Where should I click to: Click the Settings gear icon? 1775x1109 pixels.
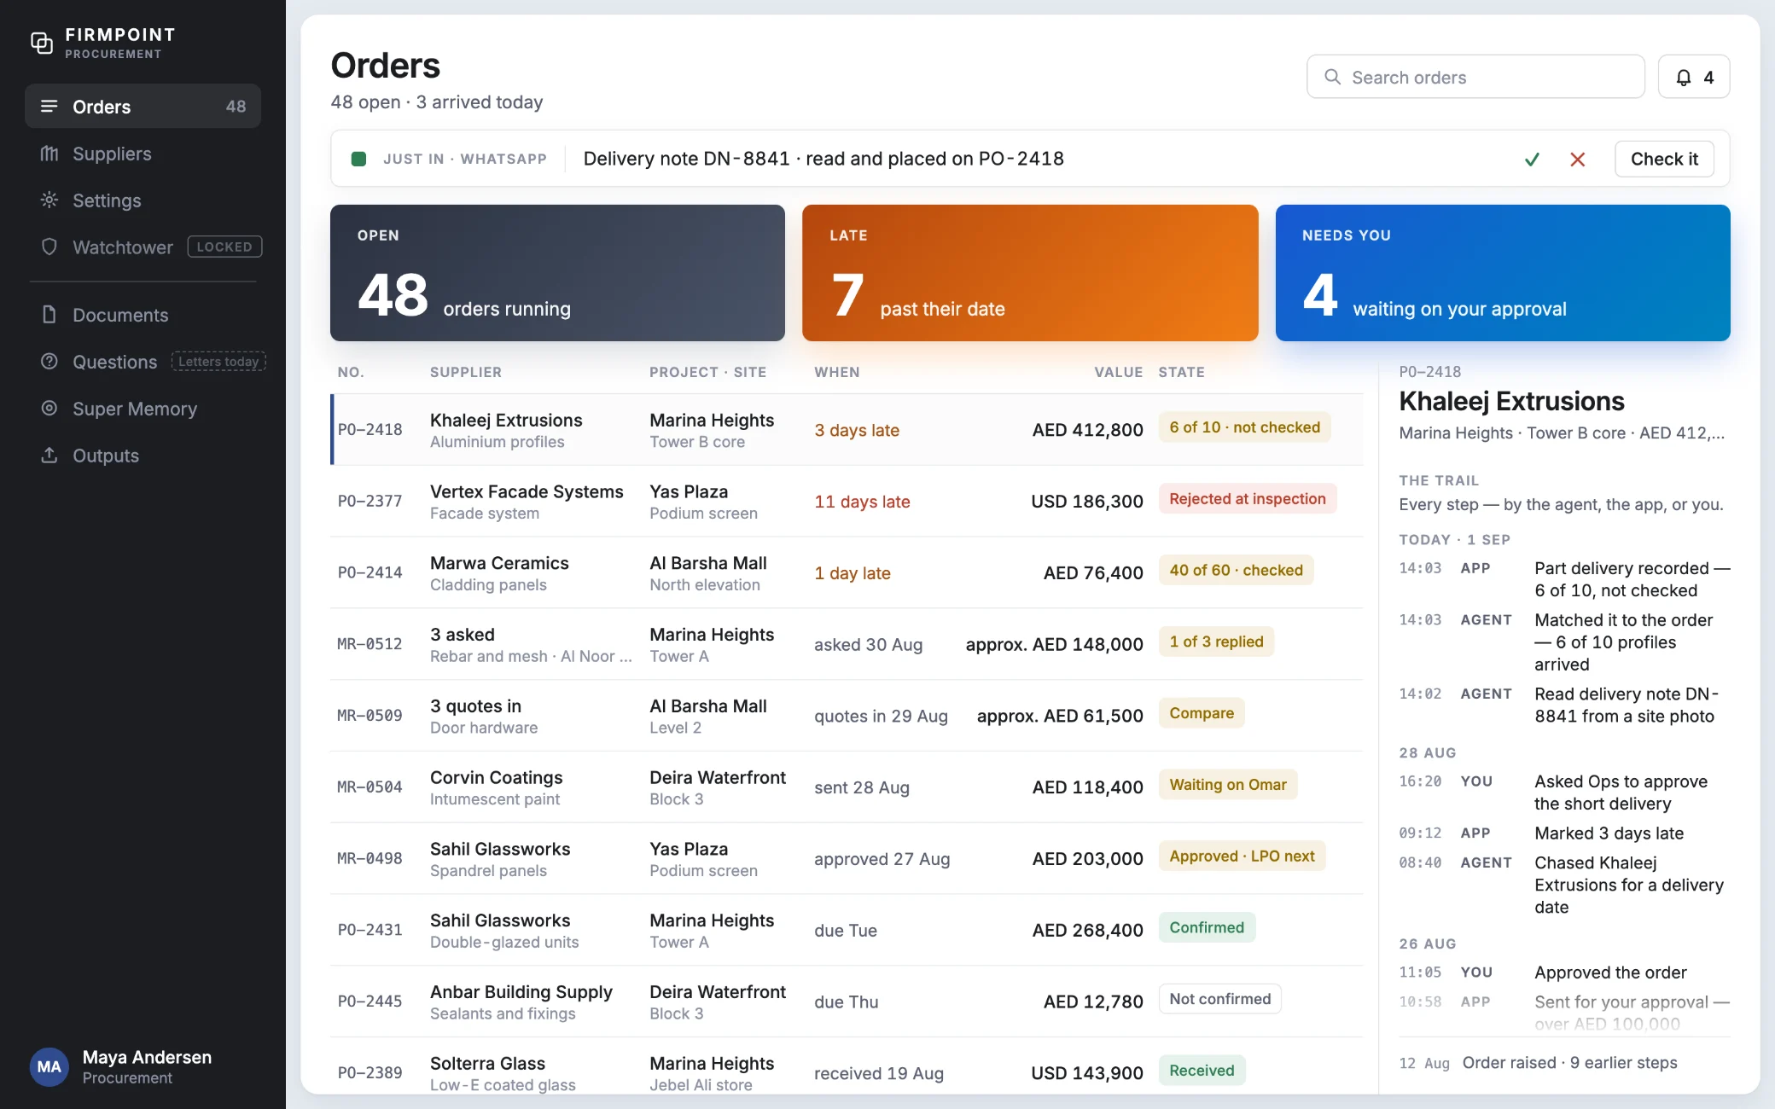coord(49,200)
